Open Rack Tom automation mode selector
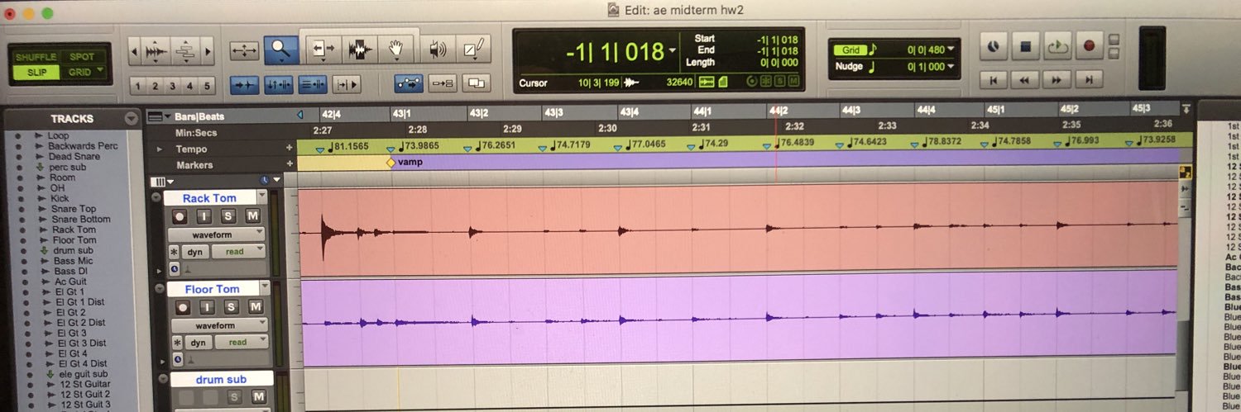Screen dimensions: 1241x412 238,252
